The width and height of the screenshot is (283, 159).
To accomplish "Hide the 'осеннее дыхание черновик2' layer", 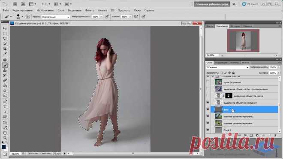I will (x=208, y=116).
